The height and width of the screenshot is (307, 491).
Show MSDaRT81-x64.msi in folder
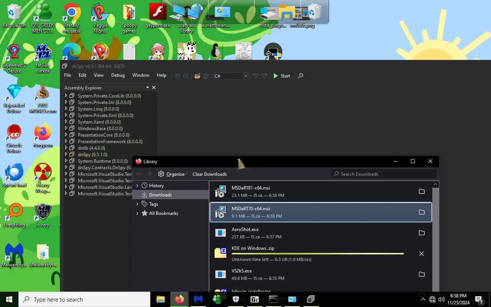tap(422, 191)
